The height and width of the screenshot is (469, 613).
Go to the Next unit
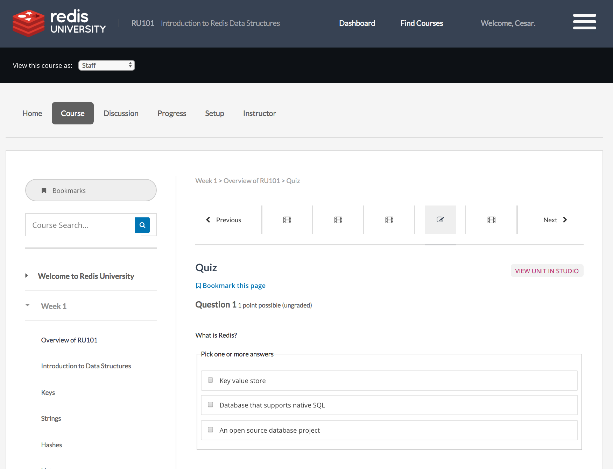555,220
